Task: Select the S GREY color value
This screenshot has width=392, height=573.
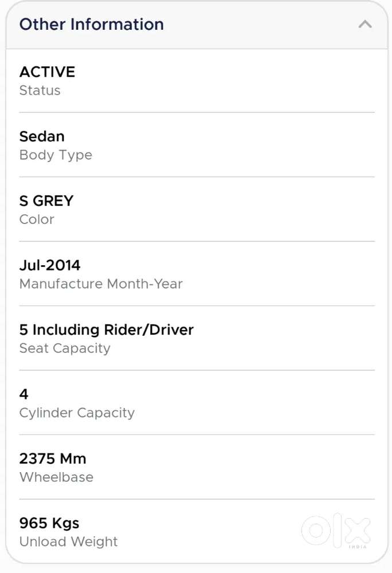Action: (46, 201)
